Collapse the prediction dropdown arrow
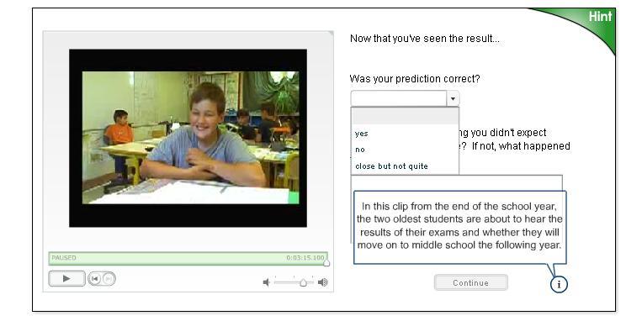The image size is (626, 321). tap(453, 98)
